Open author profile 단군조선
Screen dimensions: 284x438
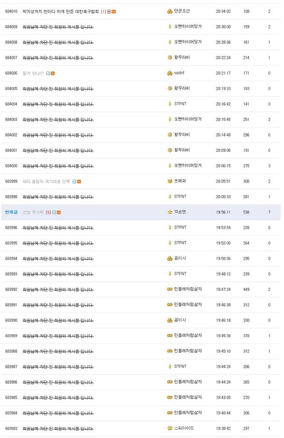coord(181,11)
